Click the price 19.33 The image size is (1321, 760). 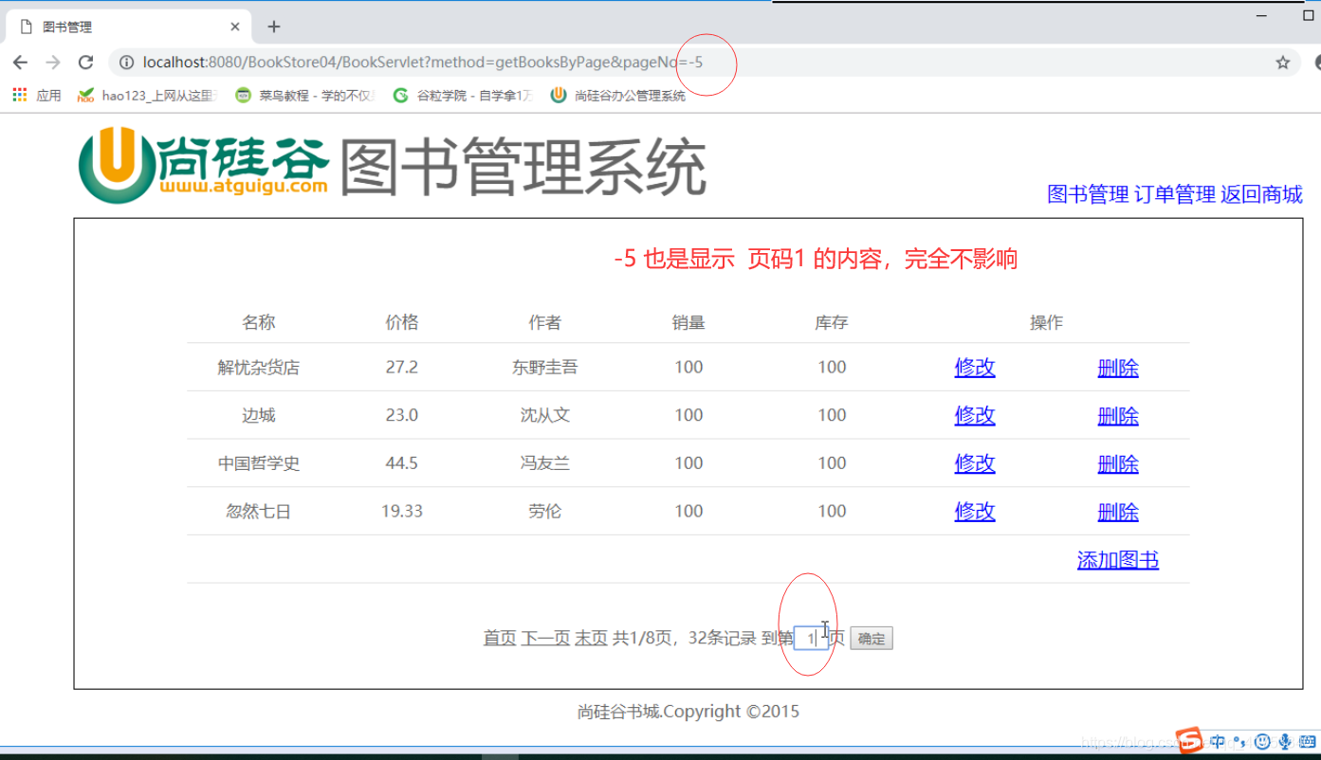click(402, 512)
